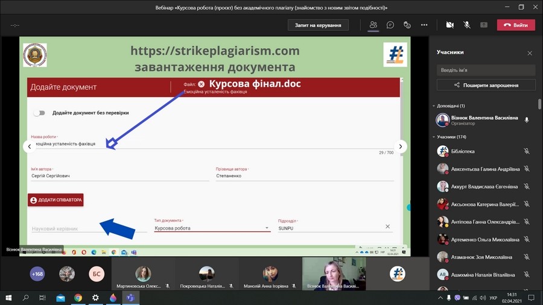Collapse the Доповідачі (1) section
This screenshot has height=305, width=543.
coord(434,106)
